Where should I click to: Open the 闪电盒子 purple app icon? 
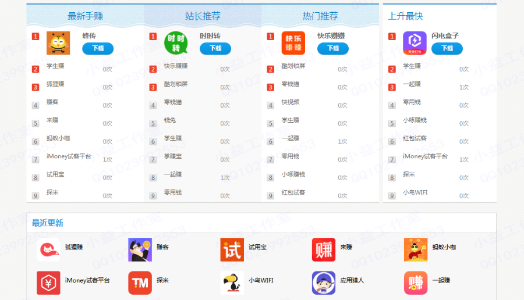click(415, 42)
